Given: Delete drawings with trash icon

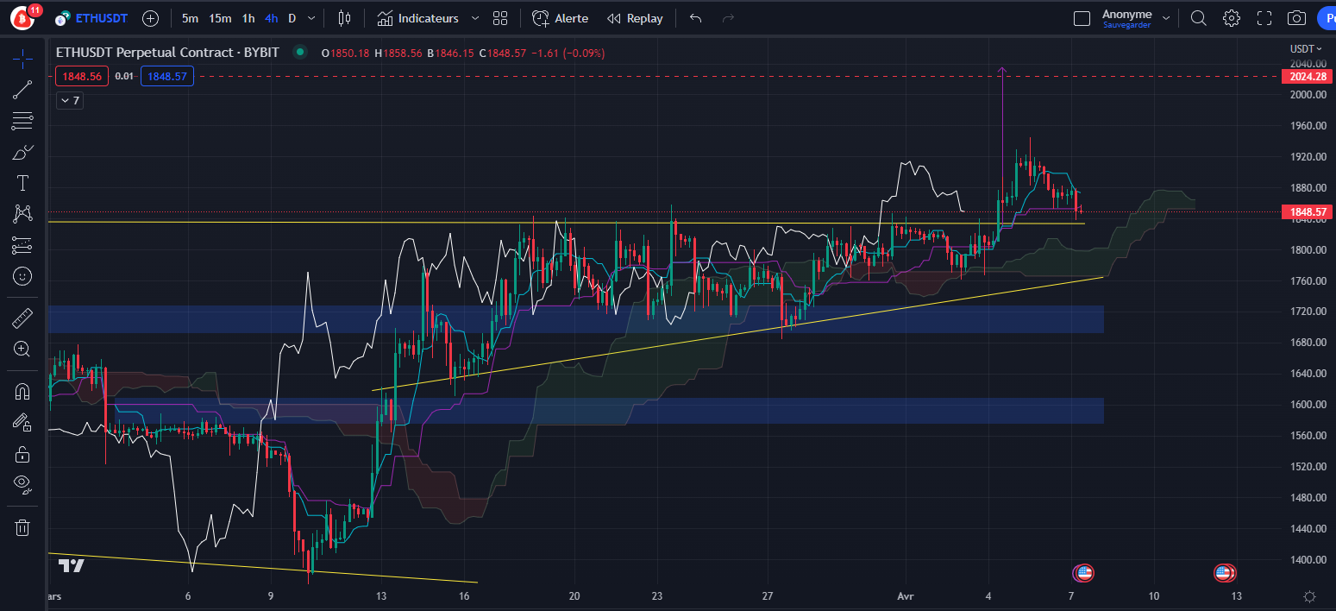Looking at the screenshot, I should 22,527.
